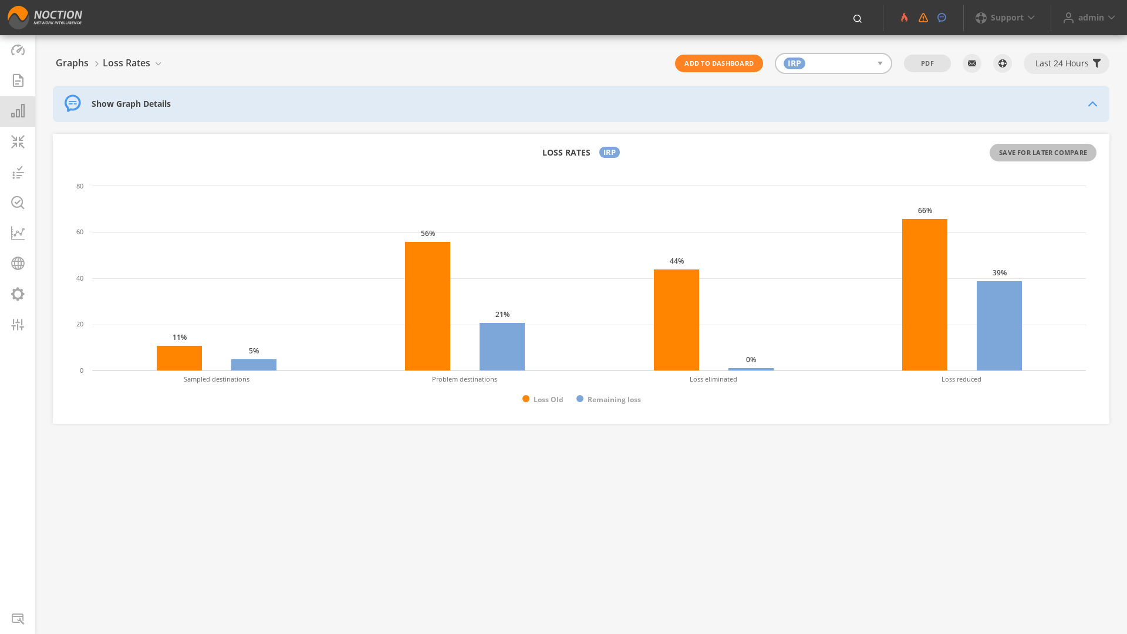
Task: Open the search magnifier in top bar
Action: click(858, 19)
